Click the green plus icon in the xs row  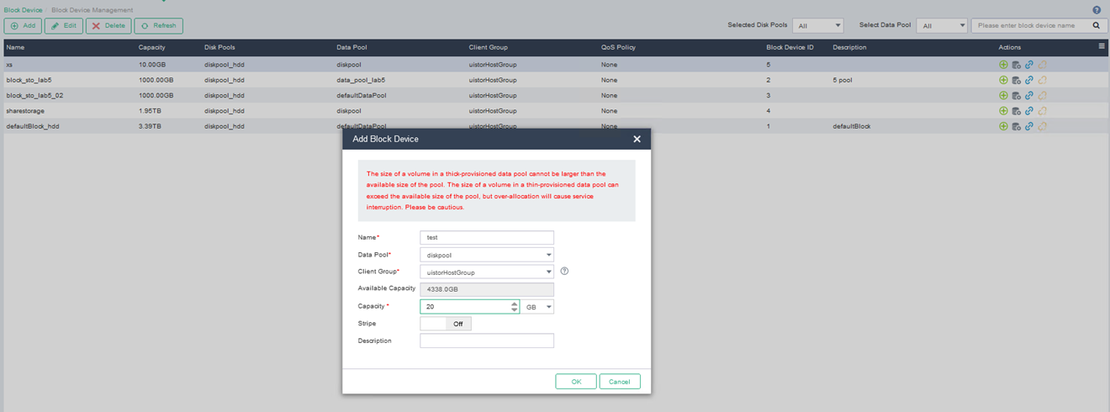[x=1003, y=65]
